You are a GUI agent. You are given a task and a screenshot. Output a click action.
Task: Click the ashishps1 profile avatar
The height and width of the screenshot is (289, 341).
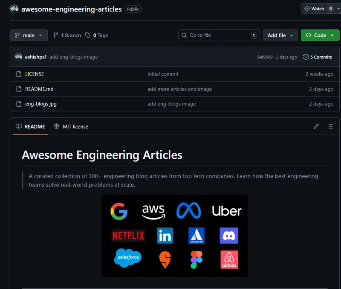click(18, 57)
